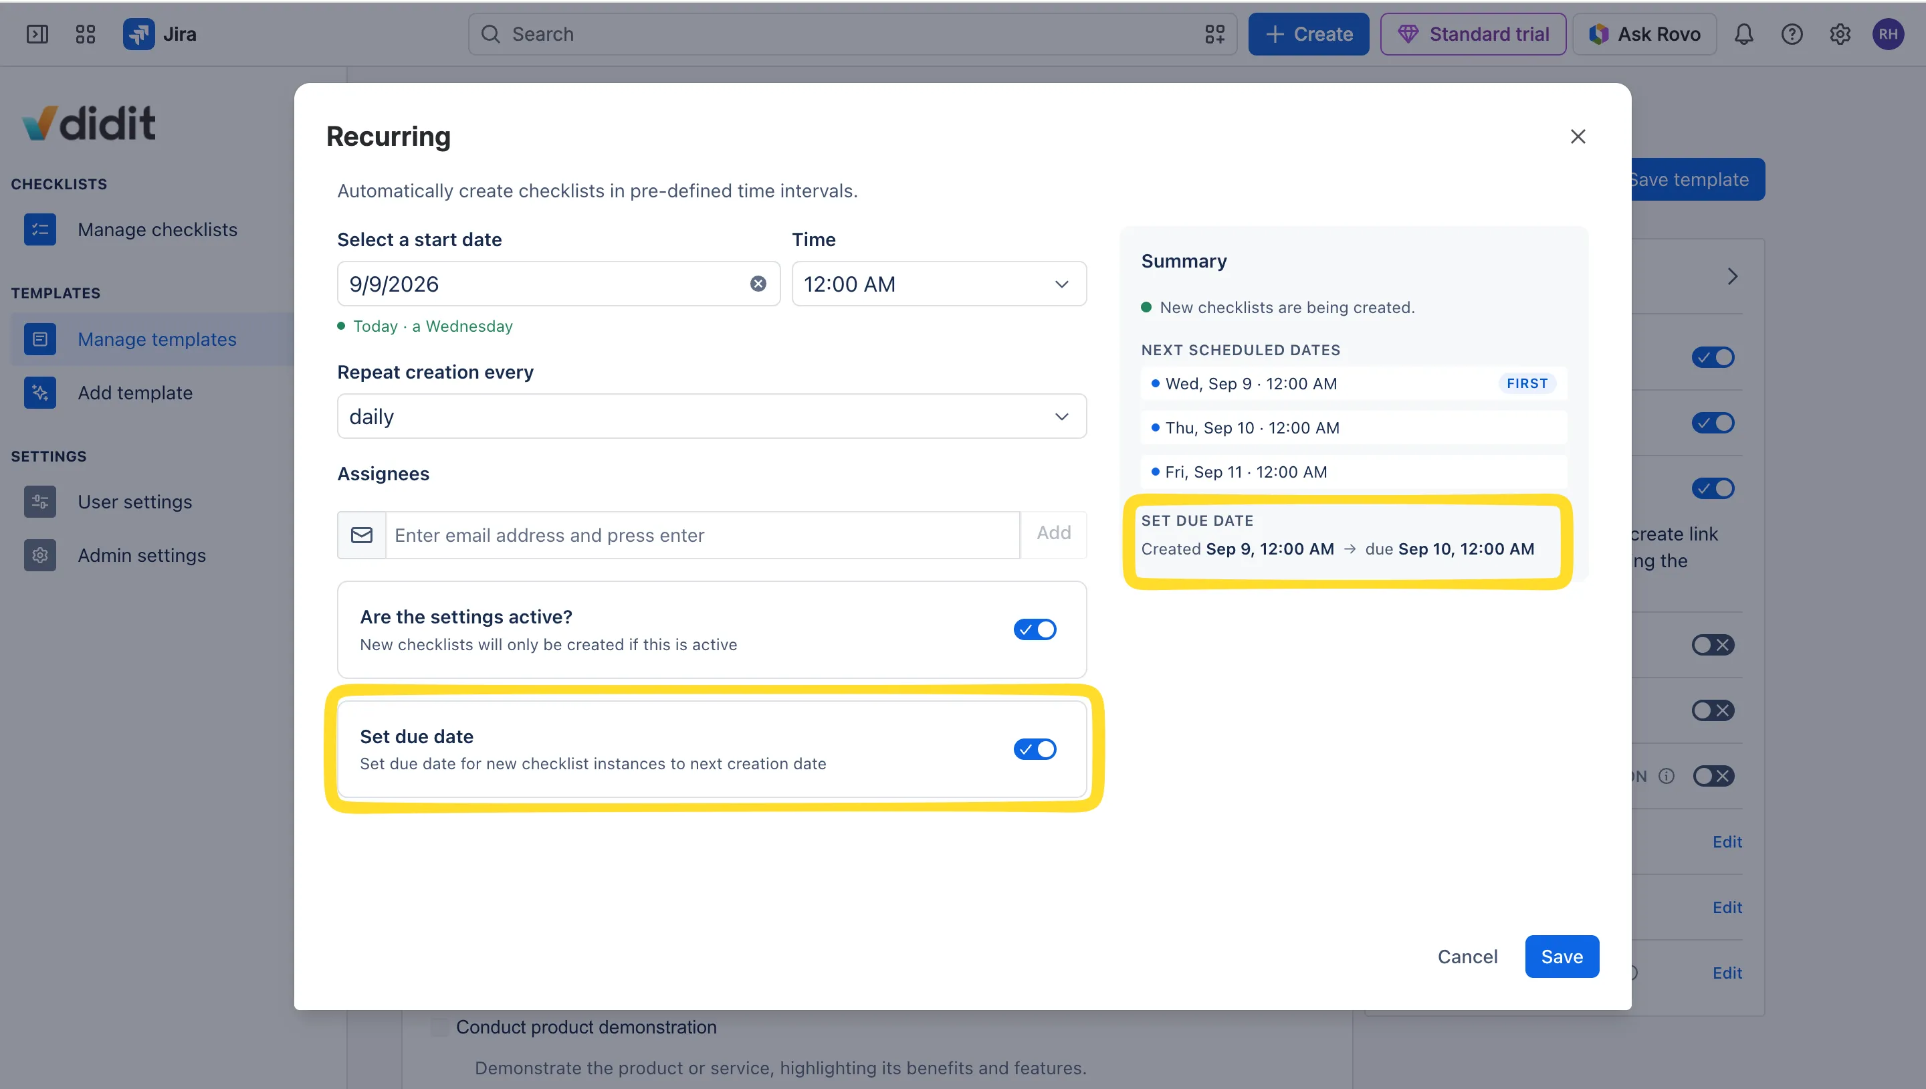The width and height of the screenshot is (1926, 1089).
Task: Click the Save button
Action: tap(1562, 957)
